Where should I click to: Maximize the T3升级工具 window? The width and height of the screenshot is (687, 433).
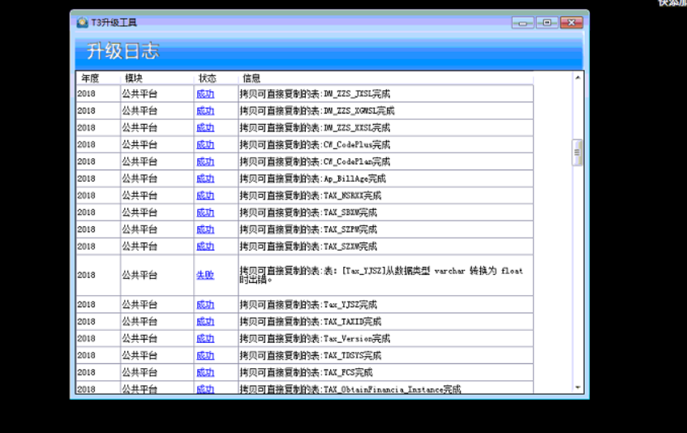pyautogui.click(x=547, y=23)
